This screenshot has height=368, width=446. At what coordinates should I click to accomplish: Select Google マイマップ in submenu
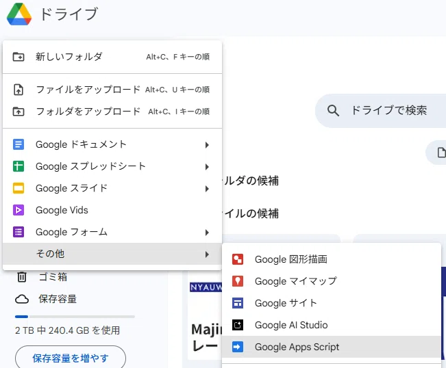pyautogui.click(x=332, y=281)
